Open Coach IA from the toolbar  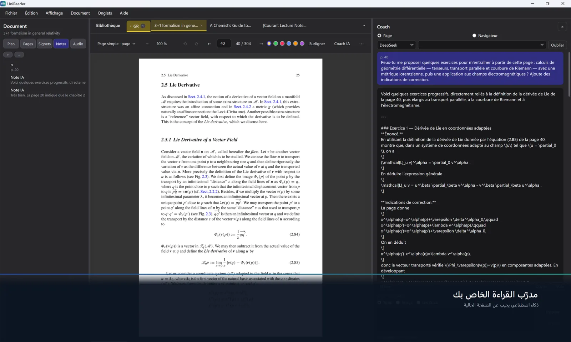click(x=342, y=44)
